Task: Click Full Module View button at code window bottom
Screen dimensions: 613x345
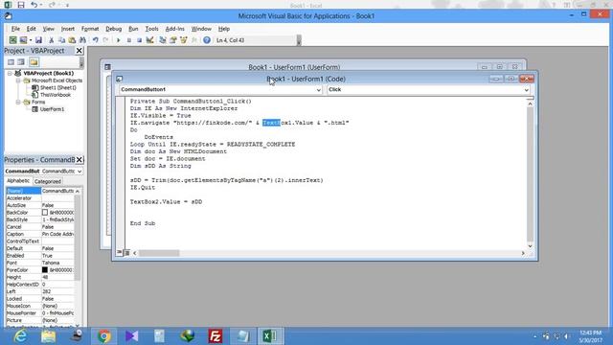Action: point(126,253)
